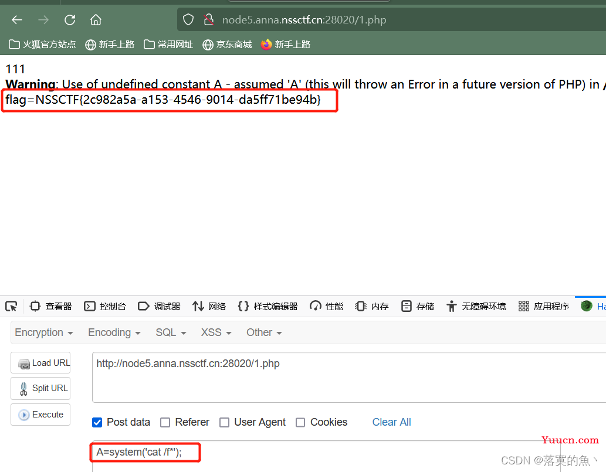The width and height of the screenshot is (606, 472).
Task: Switch to 样式编辑器 style editor tab
Action: [x=268, y=306]
